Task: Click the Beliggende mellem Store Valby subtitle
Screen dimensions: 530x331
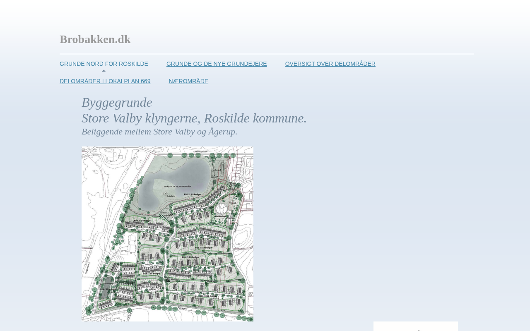Action: pyautogui.click(x=159, y=132)
